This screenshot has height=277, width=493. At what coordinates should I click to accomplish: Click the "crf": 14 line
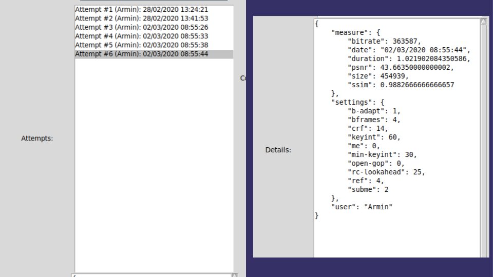368,128
